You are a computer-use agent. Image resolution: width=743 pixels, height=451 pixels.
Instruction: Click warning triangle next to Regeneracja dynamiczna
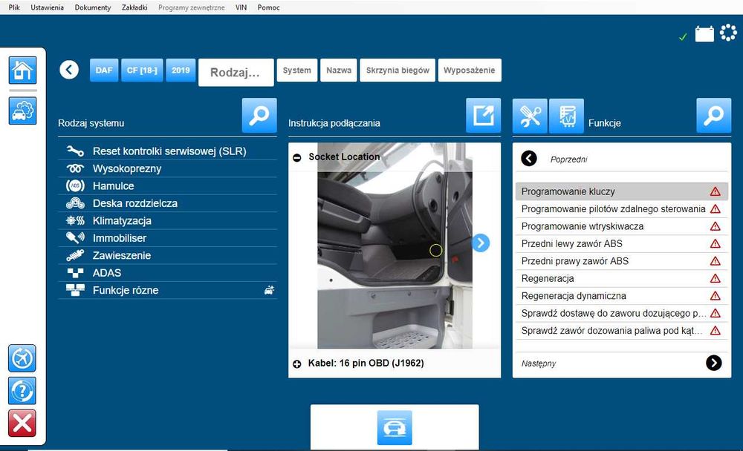[715, 296]
